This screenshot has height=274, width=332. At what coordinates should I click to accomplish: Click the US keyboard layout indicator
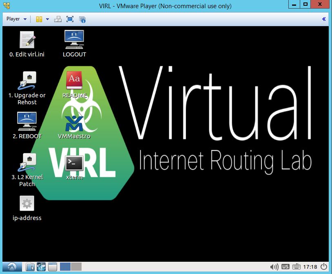click(x=285, y=267)
